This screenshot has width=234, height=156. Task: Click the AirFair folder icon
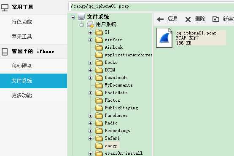(x=99, y=40)
